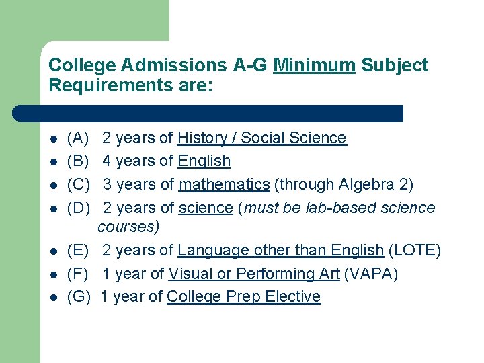The height and width of the screenshot is (363, 484).
Task: Click the underlined Minimum word in title
Action: coord(314,65)
